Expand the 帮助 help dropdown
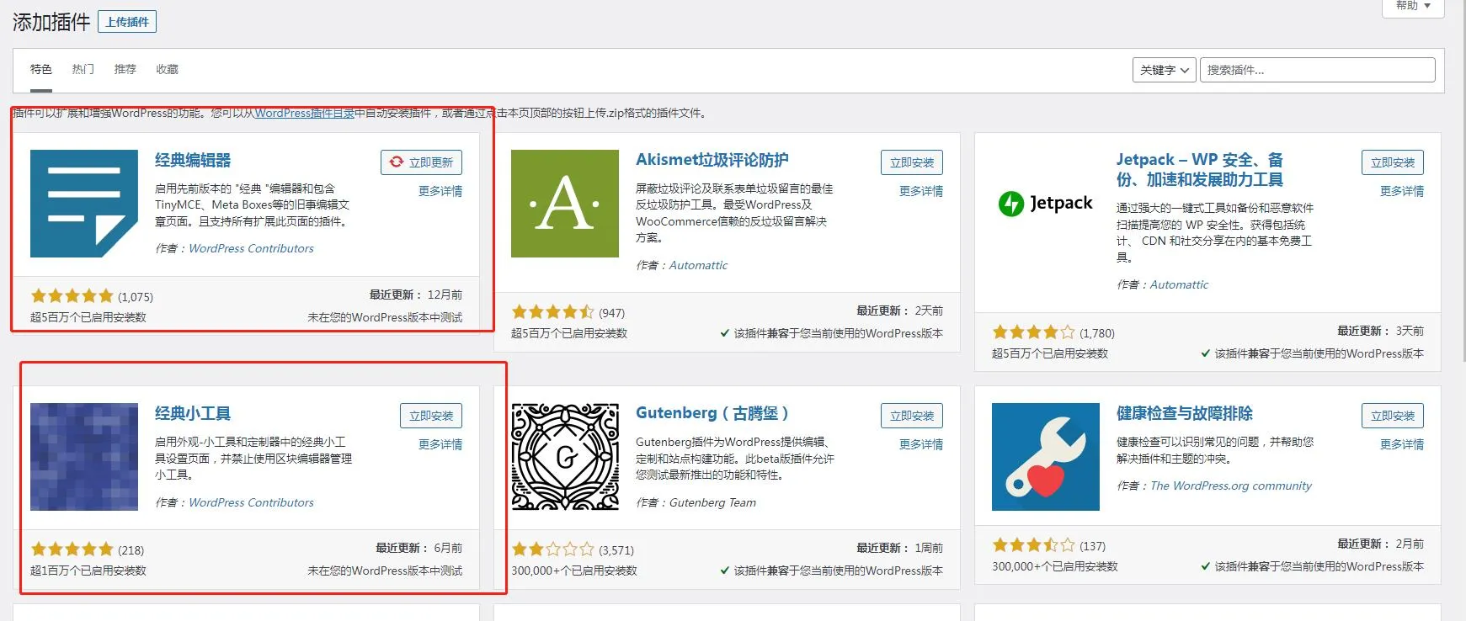The width and height of the screenshot is (1466, 621). click(1412, 6)
